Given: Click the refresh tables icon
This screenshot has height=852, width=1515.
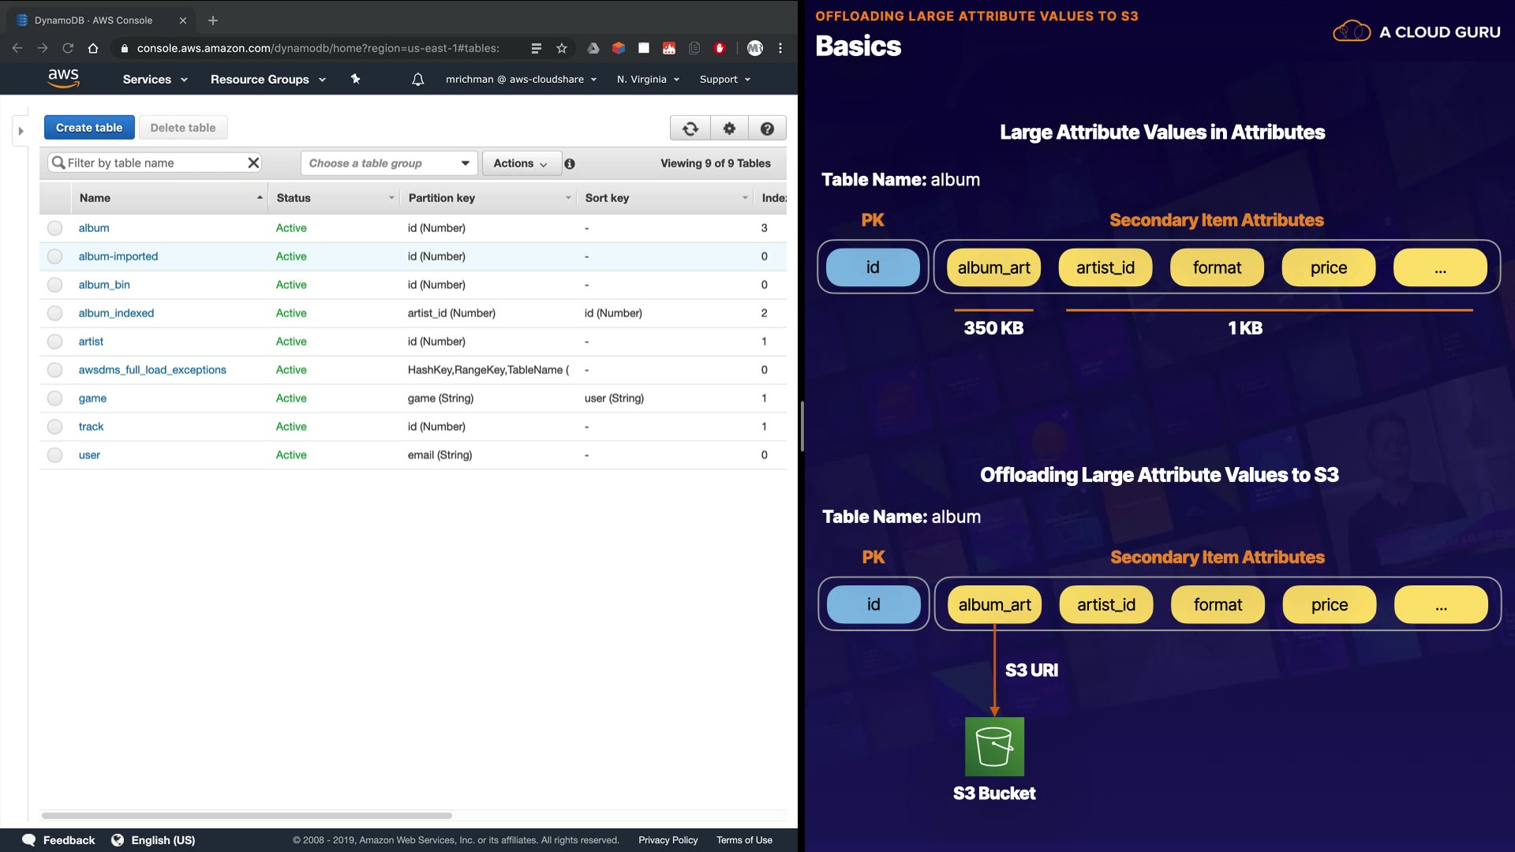Looking at the screenshot, I should (690, 129).
